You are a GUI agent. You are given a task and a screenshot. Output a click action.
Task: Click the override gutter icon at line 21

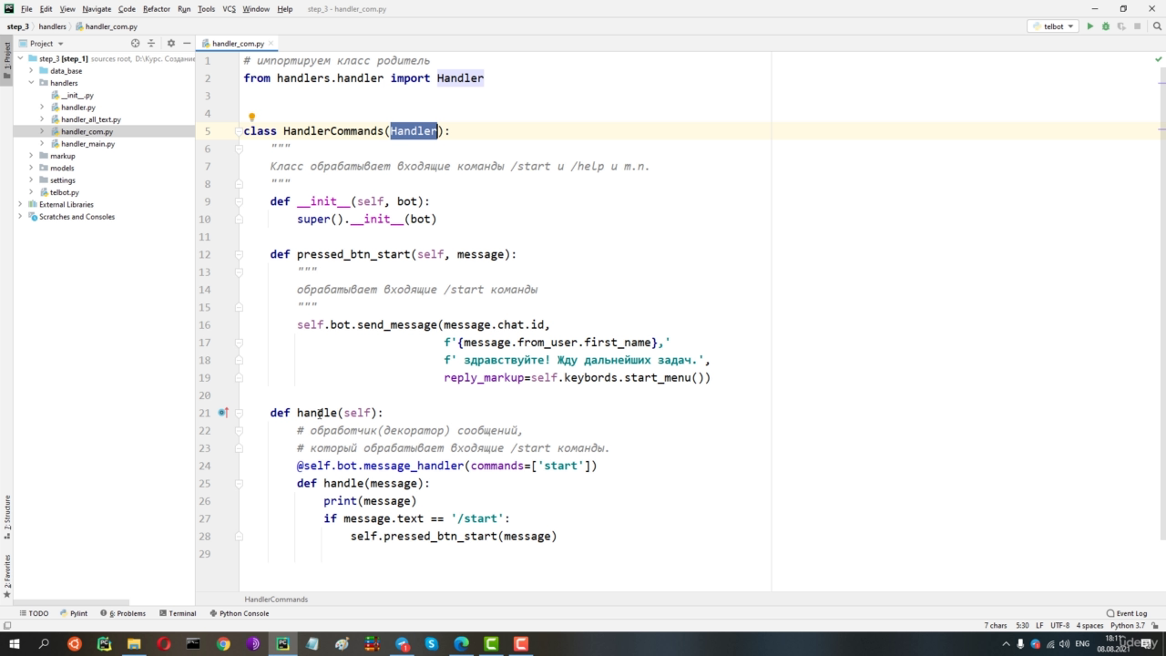(223, 413)
